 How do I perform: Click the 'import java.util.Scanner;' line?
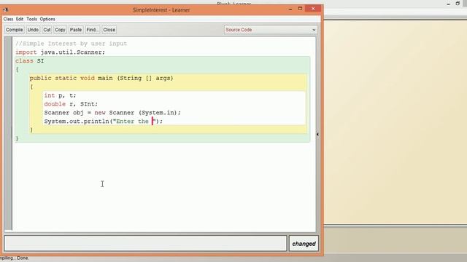(60, 52)
